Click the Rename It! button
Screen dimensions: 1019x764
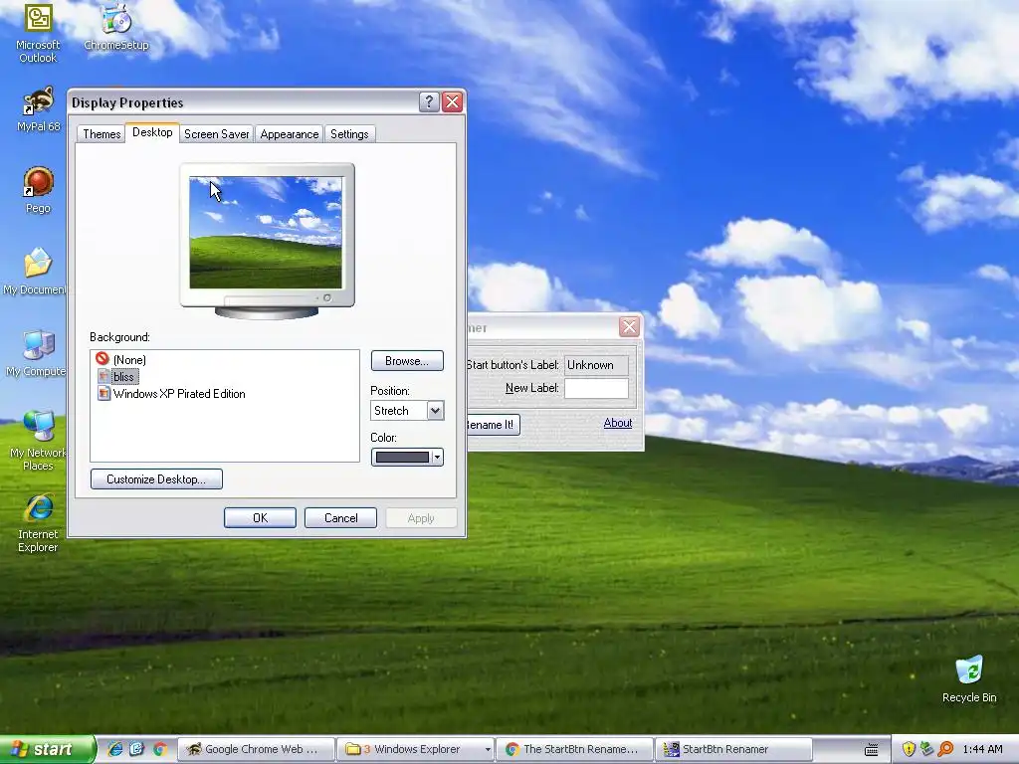(494, 424)
